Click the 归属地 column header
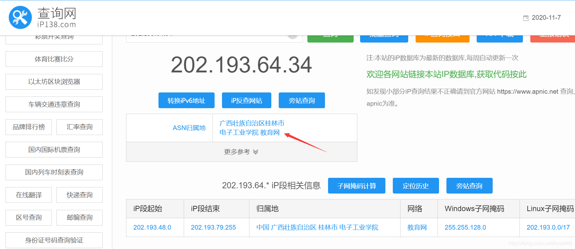 click(267, 209)
